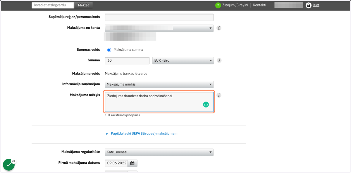The width and height of the screenshot is (351, 173).
Task: Click the lock icon beside Iziet
Action: [308, 5]
